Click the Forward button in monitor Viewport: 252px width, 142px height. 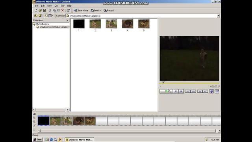pos(193,91)
